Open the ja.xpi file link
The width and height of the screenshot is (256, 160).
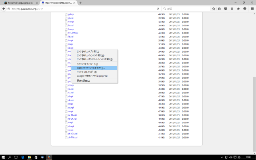pyautogui.click(x=71, y=48)
